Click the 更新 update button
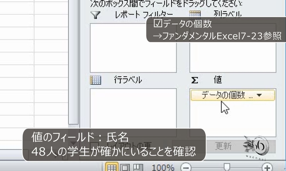The image size is (286, 171). click(224, 146)
